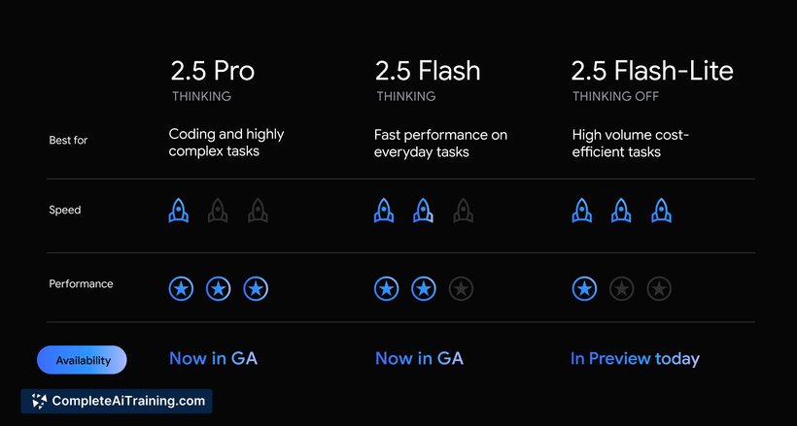Click 'In Preview today' text

pos(635,358)
